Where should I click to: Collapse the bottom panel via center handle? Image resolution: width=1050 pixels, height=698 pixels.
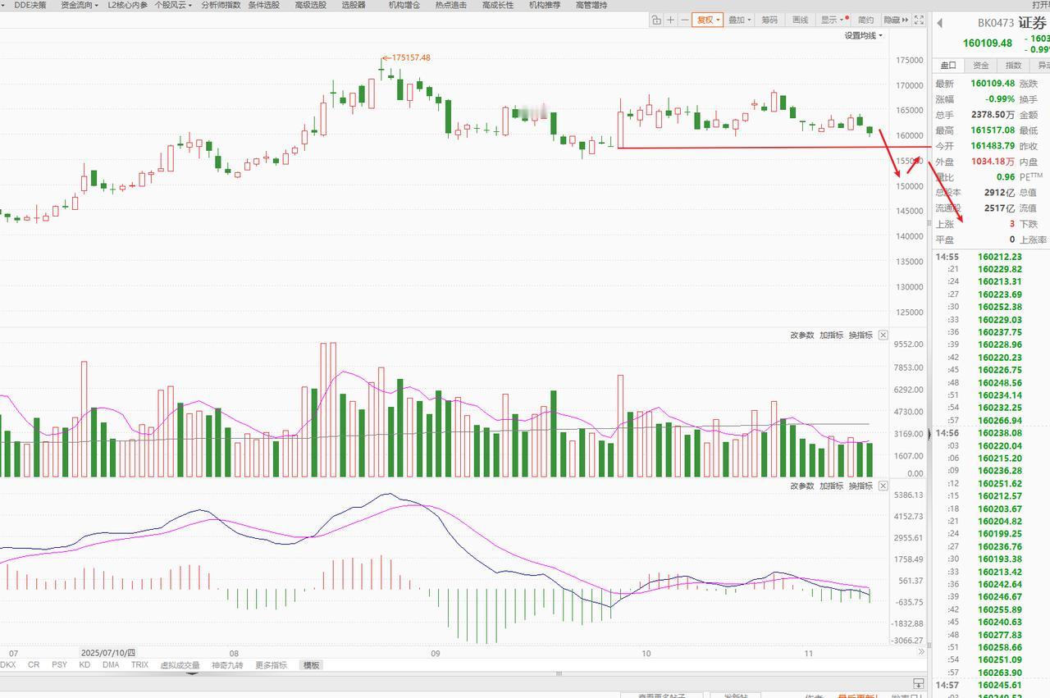point(559,674)
